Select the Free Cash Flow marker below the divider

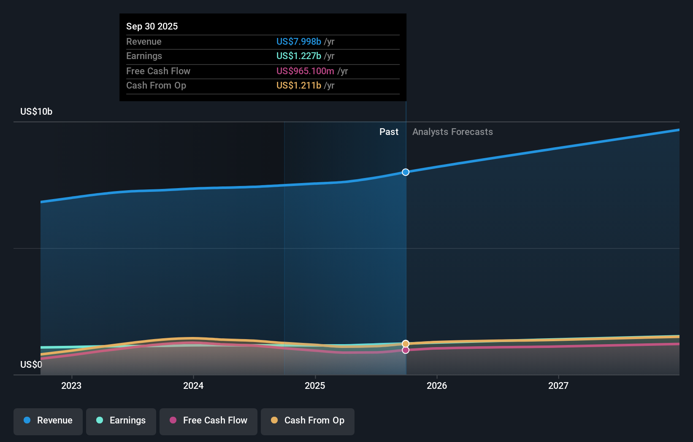click(x=406, y=350)
